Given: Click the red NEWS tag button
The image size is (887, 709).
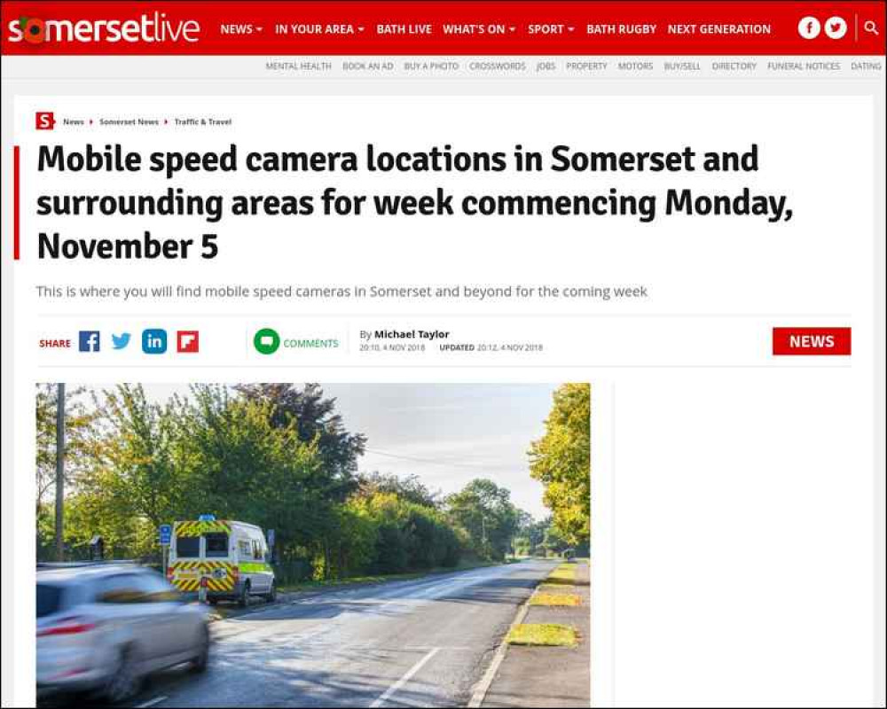Looking at the screenshot, I should click(812, 341).
